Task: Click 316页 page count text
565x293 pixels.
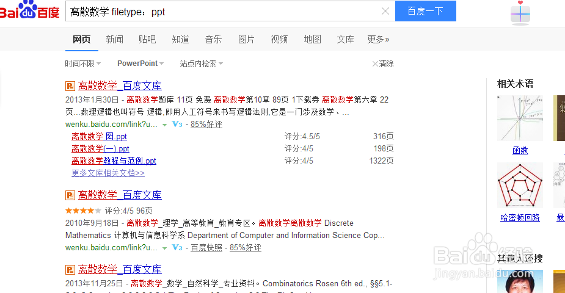Action: (384, 136)
